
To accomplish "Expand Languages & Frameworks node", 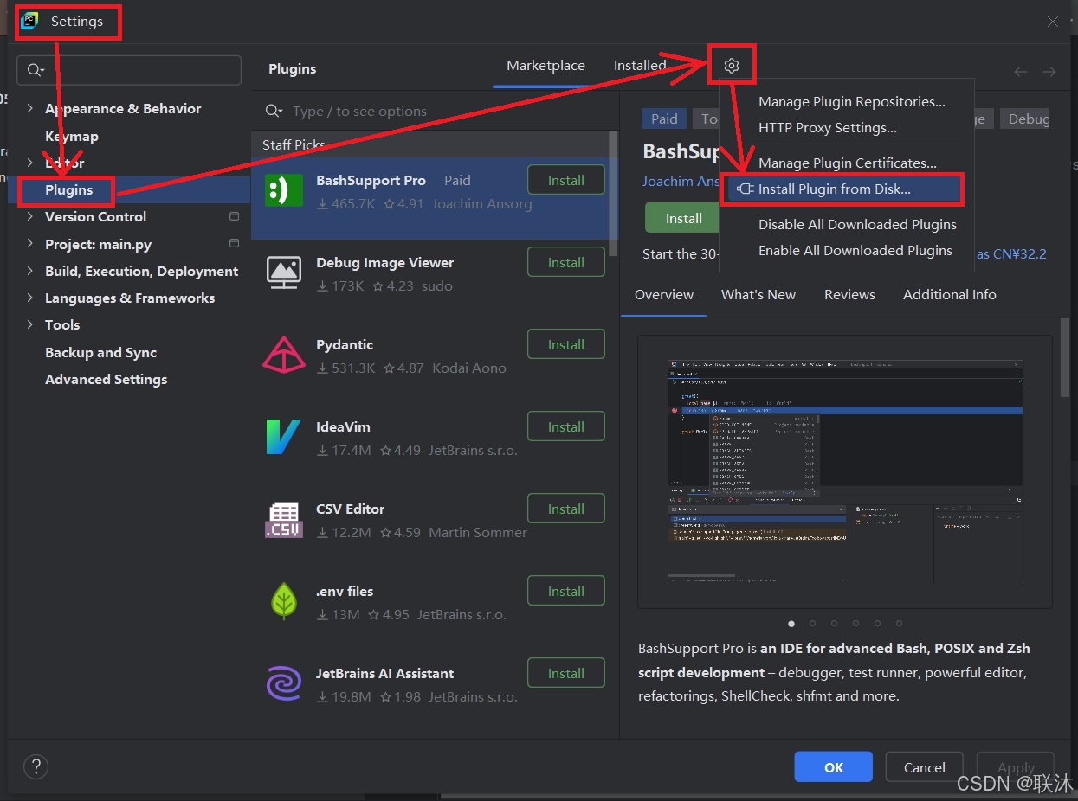I will tap(30, 298).
